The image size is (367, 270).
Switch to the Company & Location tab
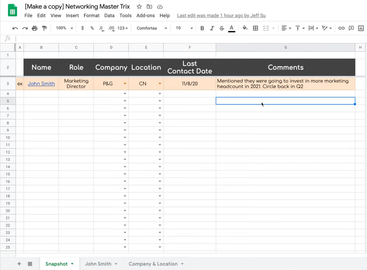coord(153,264)
